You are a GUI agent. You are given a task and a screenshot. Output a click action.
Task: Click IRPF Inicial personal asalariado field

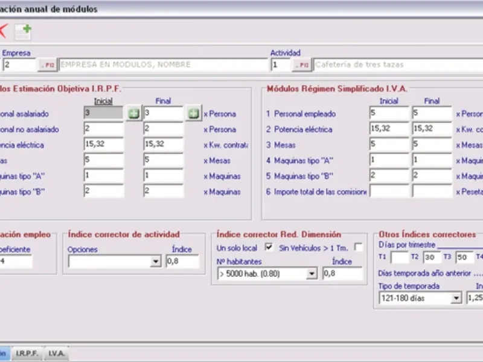(x=103, y=113)
